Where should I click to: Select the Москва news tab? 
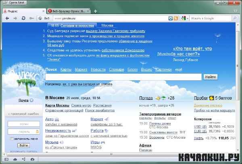pyautogui.click(x=107, y=25)
